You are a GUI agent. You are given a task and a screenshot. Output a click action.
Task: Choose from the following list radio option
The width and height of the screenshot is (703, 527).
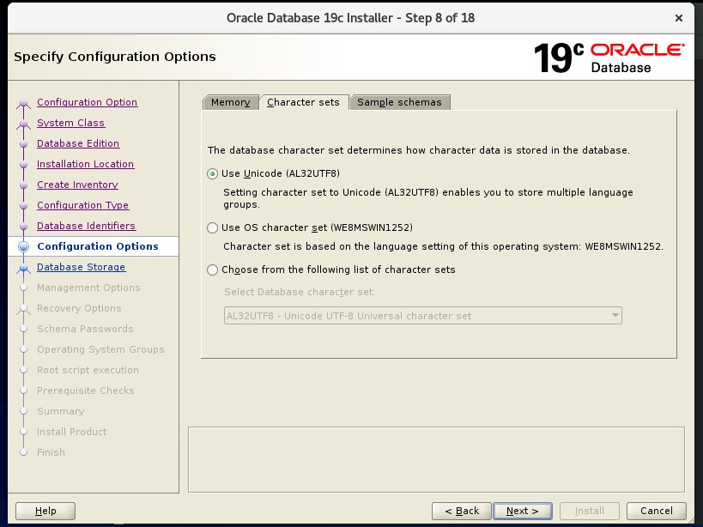pos(213,270)
